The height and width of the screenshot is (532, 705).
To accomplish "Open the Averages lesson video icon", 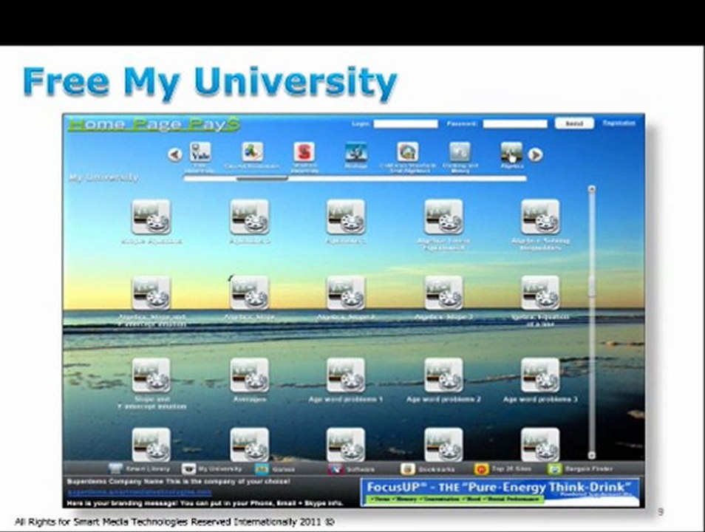I will pyautogui.click(x=249, y=375).
